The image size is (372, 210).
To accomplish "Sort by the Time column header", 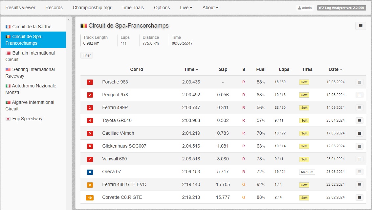I will coord(191,69).
